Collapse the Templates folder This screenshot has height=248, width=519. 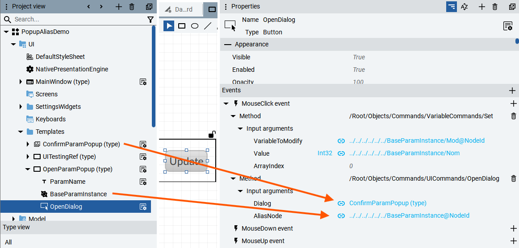tap(21, 132)
